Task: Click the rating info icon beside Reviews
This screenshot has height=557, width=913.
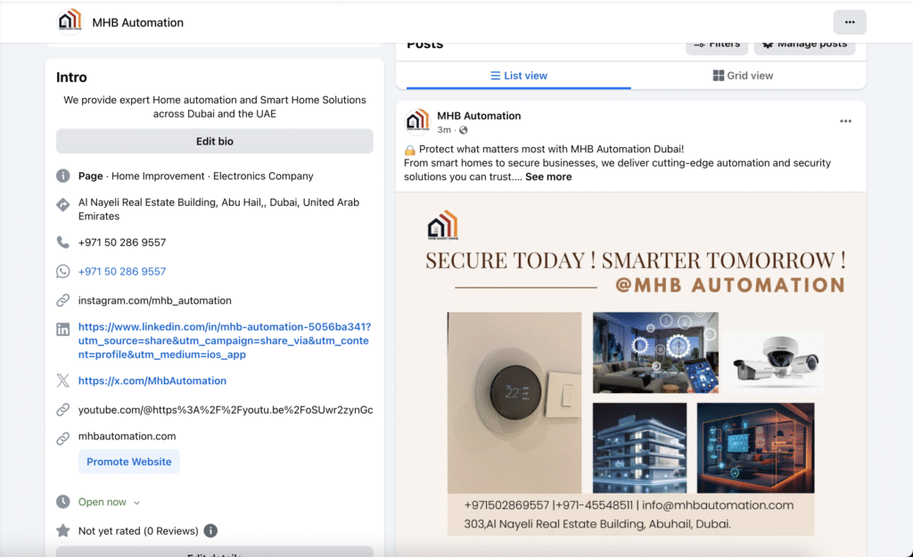Action: [x=210, y=531]
